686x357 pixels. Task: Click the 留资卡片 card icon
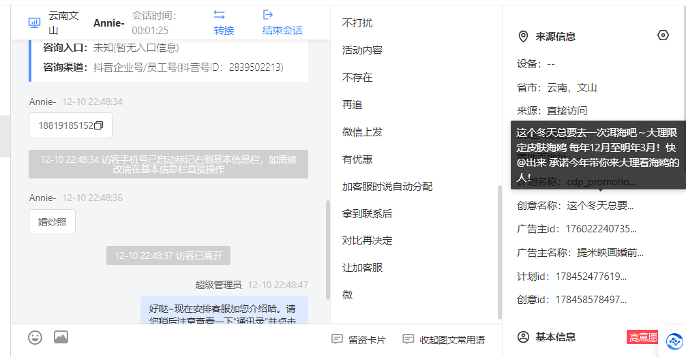pyautogui.click(x=337, y=339)
